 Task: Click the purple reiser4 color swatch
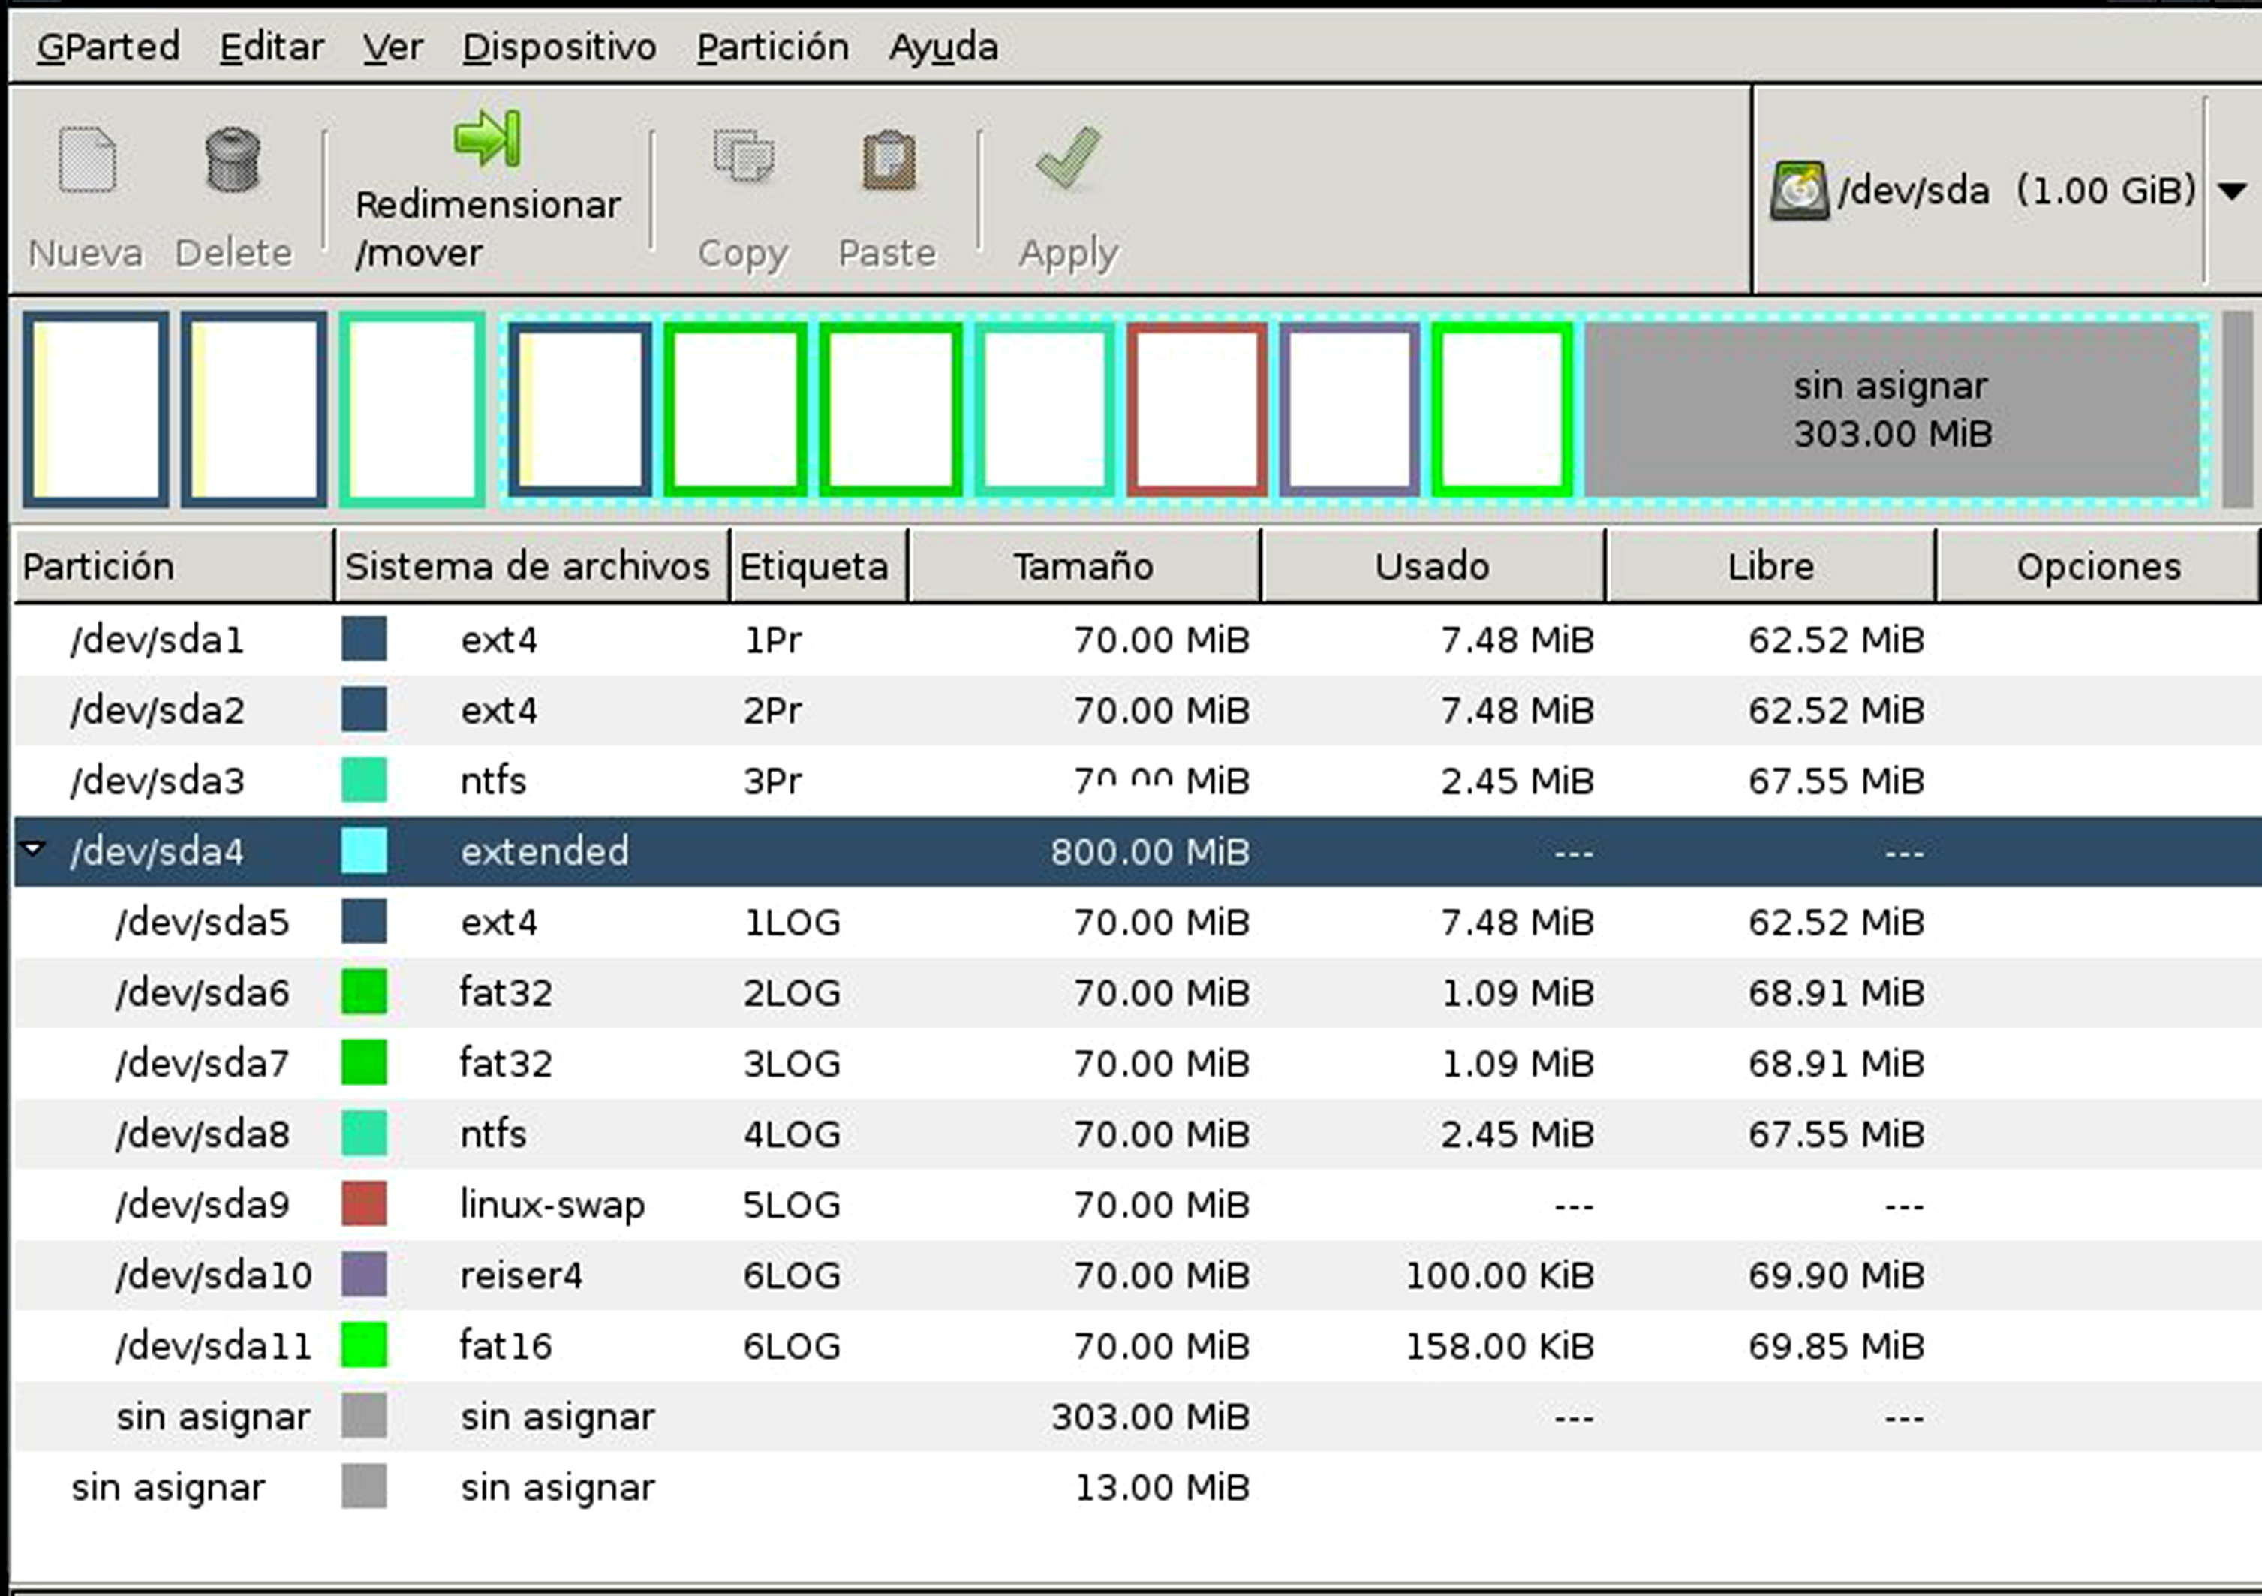click(x=363, y=1275)
